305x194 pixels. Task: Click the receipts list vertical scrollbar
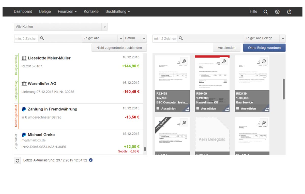point(284,89)
